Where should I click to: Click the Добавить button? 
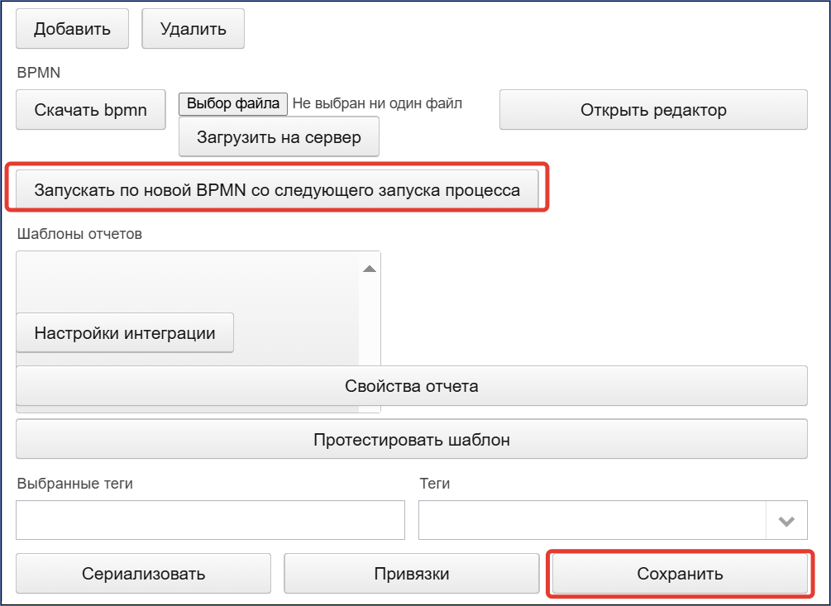[72, 29]
